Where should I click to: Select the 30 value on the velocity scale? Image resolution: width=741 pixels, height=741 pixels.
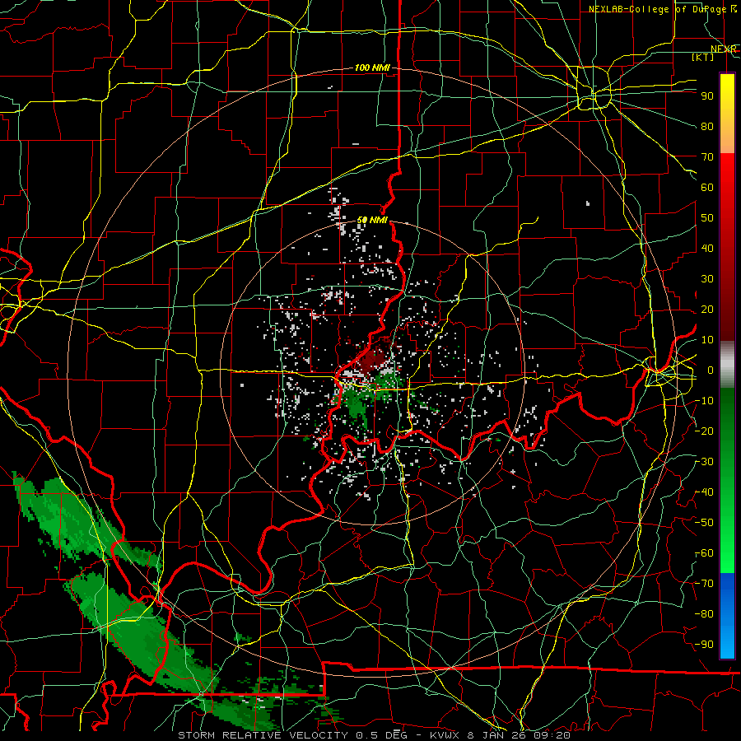(x=707, y=279)
